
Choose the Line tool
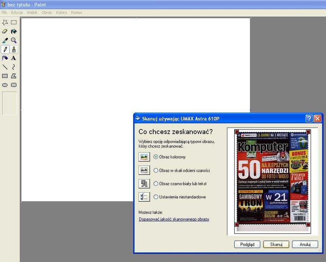5,67
